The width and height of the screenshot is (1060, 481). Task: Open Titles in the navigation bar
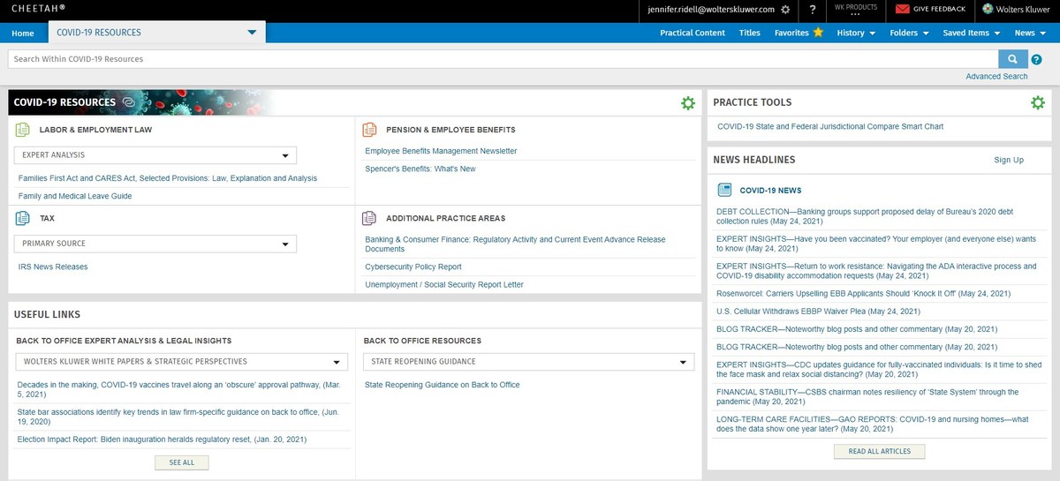click(750, 33)
